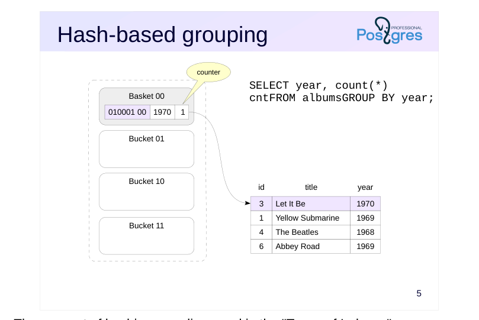Click the id cell '6'
This screenshot has width=479, height=320.
261,246
